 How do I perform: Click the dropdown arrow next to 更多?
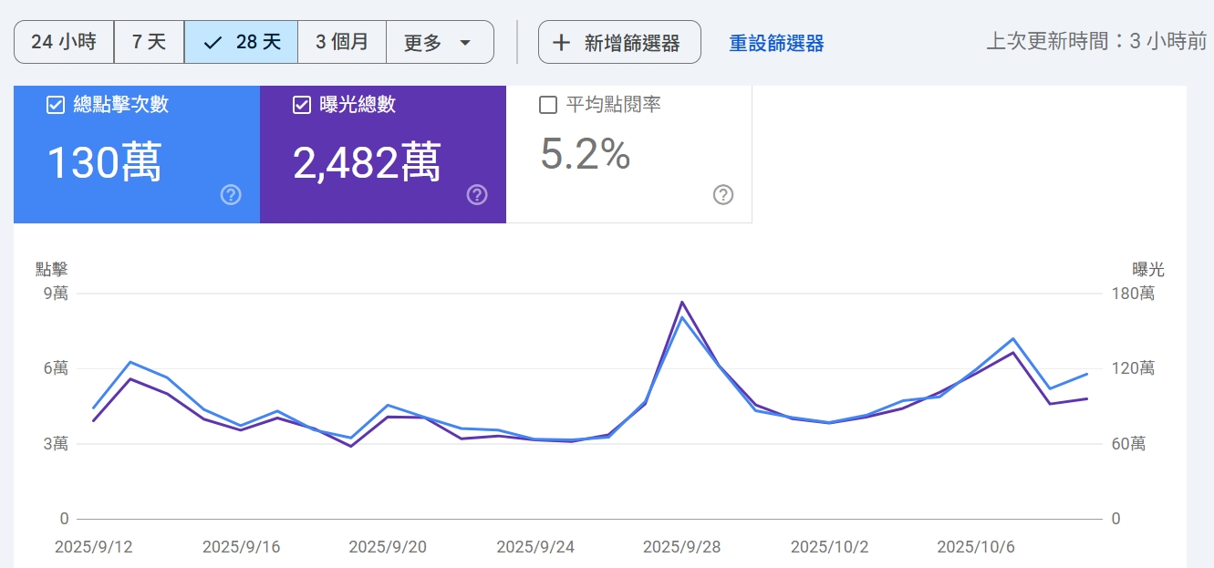[465, 43]
